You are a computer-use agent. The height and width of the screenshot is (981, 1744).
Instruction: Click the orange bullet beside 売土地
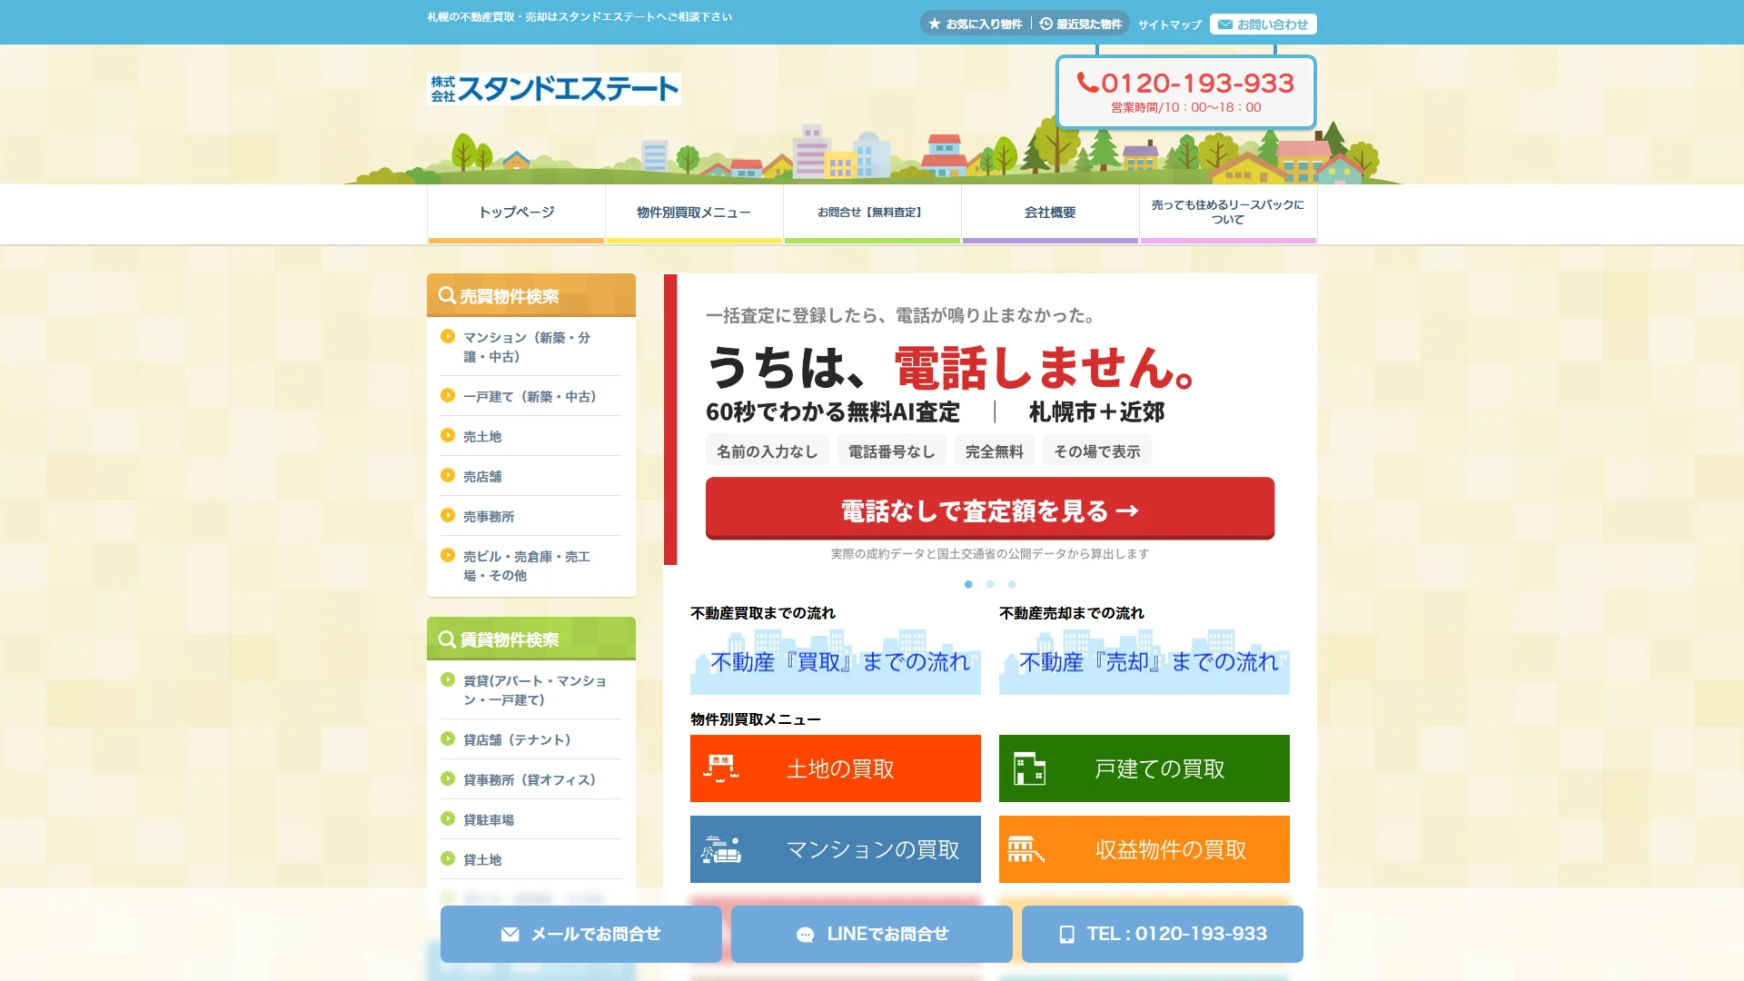pyautogui.click(x=448, y=435)
